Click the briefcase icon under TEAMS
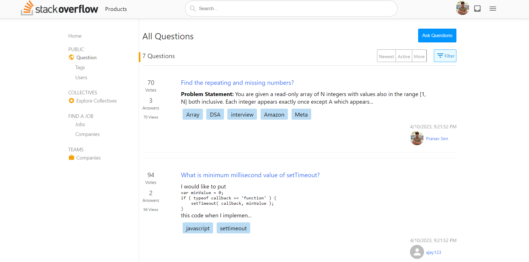 tap(71, 157)
